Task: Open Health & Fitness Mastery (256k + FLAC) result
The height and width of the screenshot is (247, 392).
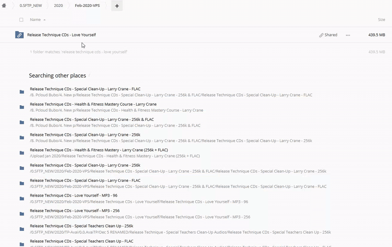Action: click(99, 150)
